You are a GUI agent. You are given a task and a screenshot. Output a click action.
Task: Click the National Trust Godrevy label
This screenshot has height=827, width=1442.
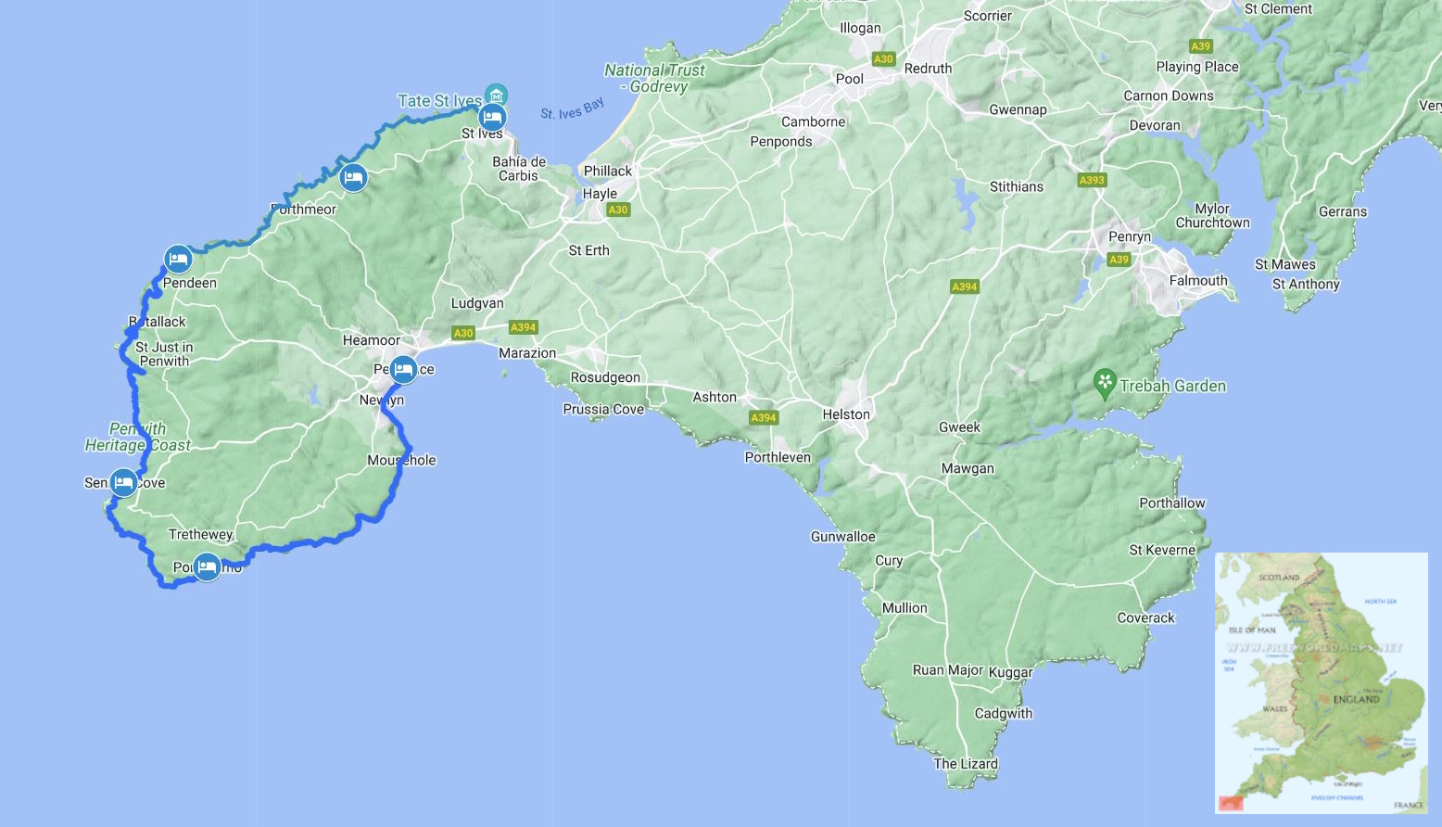point(655,78)
